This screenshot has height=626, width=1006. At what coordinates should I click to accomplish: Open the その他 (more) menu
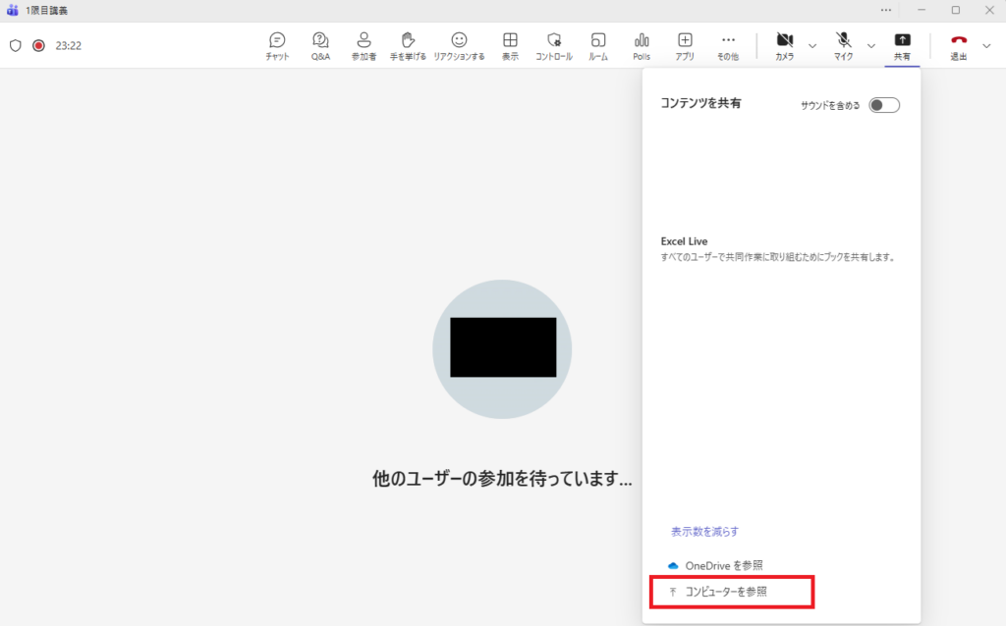pyautogui.click(x=728, y=45)
